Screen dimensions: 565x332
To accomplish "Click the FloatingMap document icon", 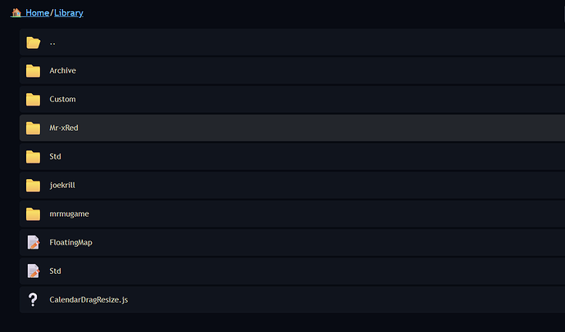I will pos(33,243).
